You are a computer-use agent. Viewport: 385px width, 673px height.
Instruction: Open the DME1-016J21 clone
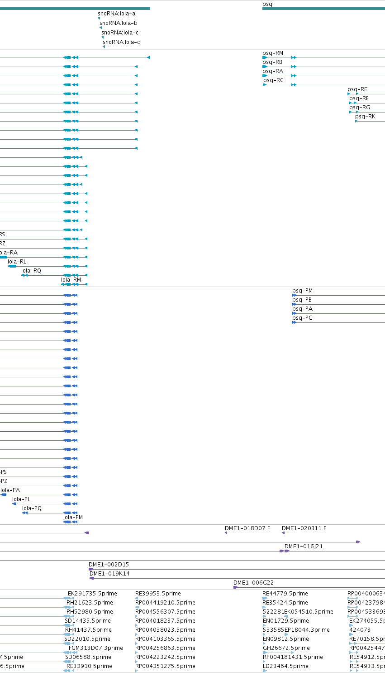(304, 546)
